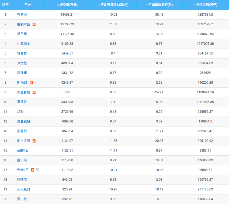The height and width of the screenshot is (205, 229).
Task: Open the 玛瑙湾 platform link
Action: click(22, 180)
